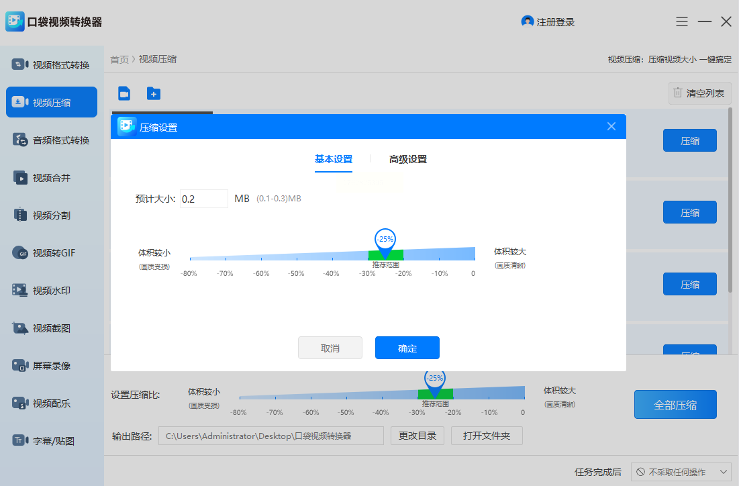Click the user avatar login icon
This screenshot has width=739, height=486.
pyautogui.click(x=528, y=21)
